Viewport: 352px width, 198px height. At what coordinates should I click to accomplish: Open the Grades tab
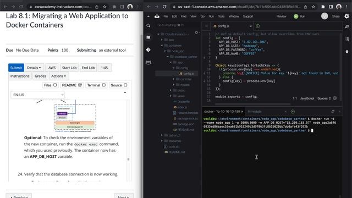point(40,76)
